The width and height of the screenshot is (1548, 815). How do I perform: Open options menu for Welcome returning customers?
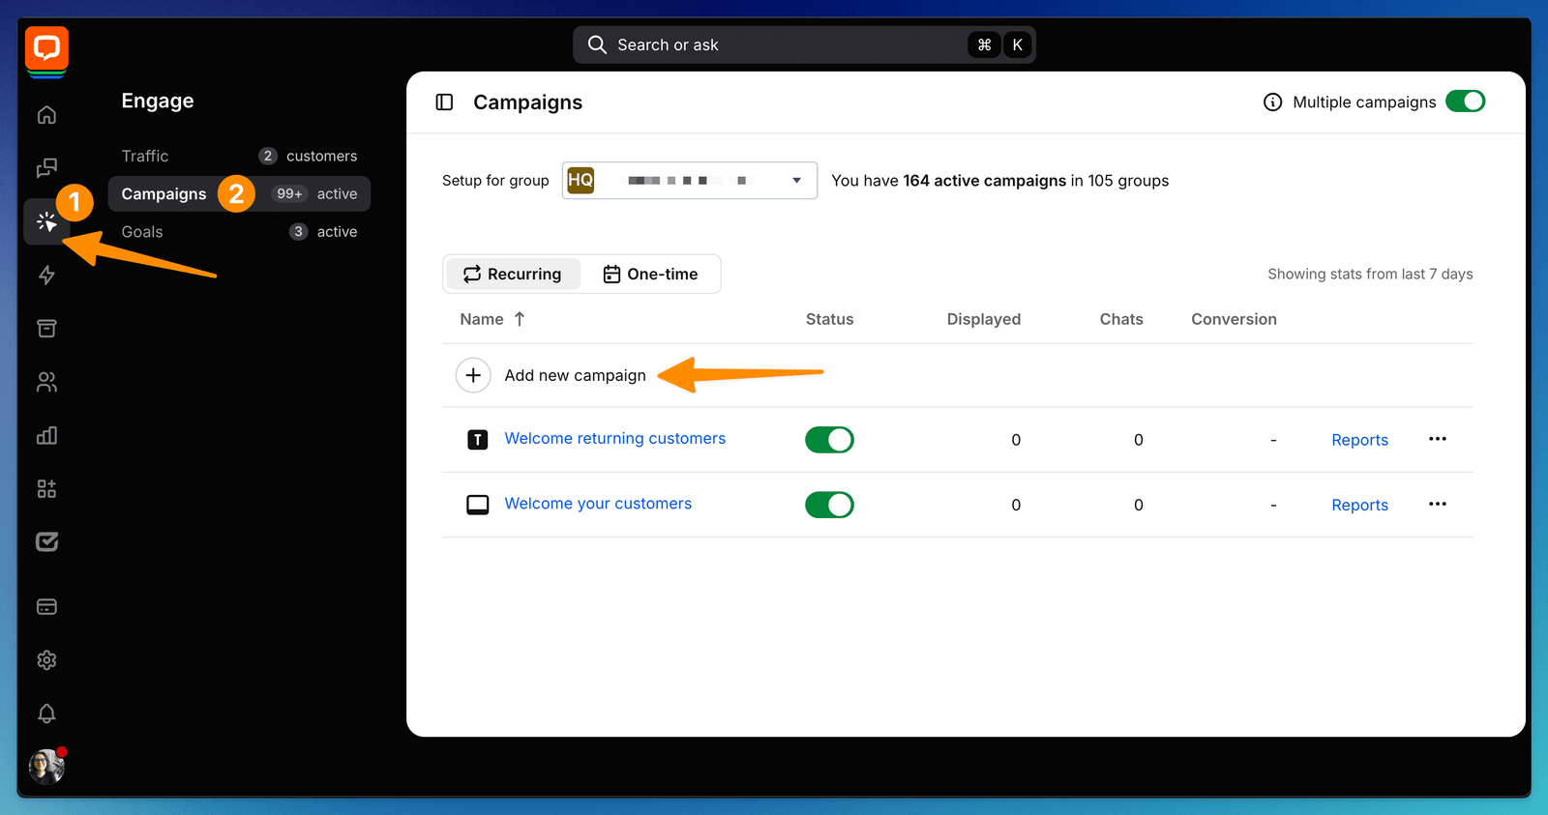[1438, 439]
